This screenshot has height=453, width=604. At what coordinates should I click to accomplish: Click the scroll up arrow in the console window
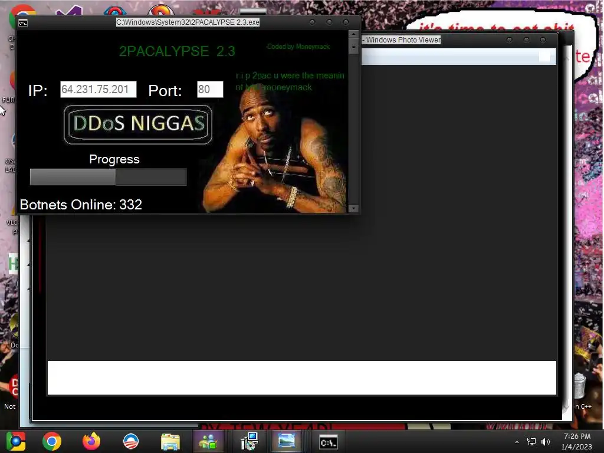[353, 34]
